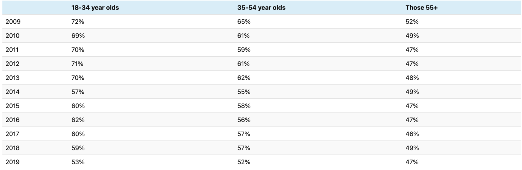Click the 65% cell for 2009
Viewport: 522px width, 170px height.
click(x=244, y=22)
